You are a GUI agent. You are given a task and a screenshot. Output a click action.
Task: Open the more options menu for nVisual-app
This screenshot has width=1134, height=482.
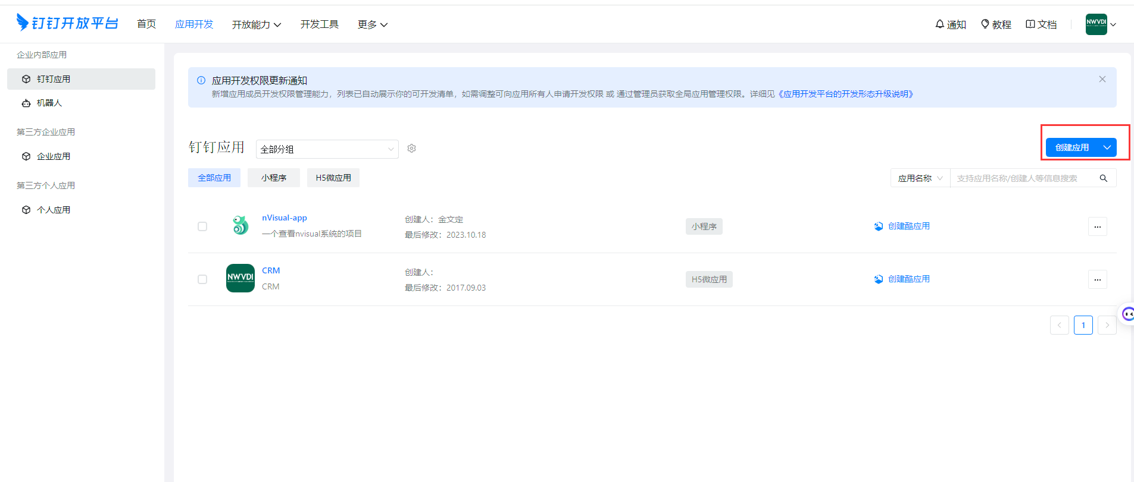[x=1098, y=226]
